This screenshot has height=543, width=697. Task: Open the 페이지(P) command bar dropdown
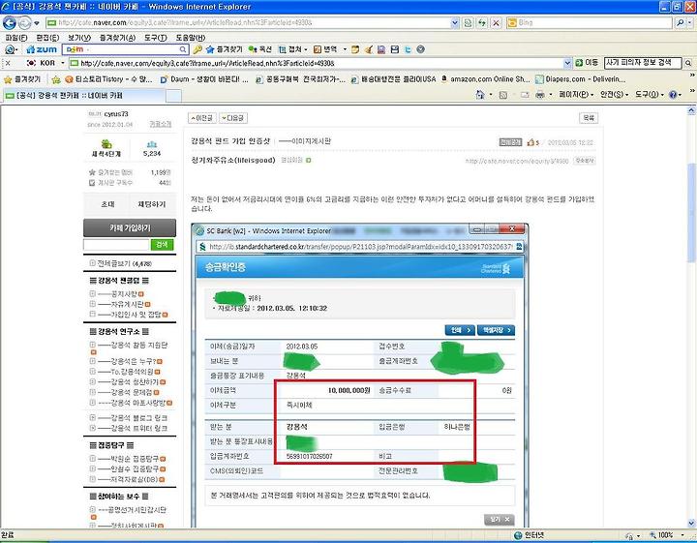pyautogui.click(x=576, y=95)
